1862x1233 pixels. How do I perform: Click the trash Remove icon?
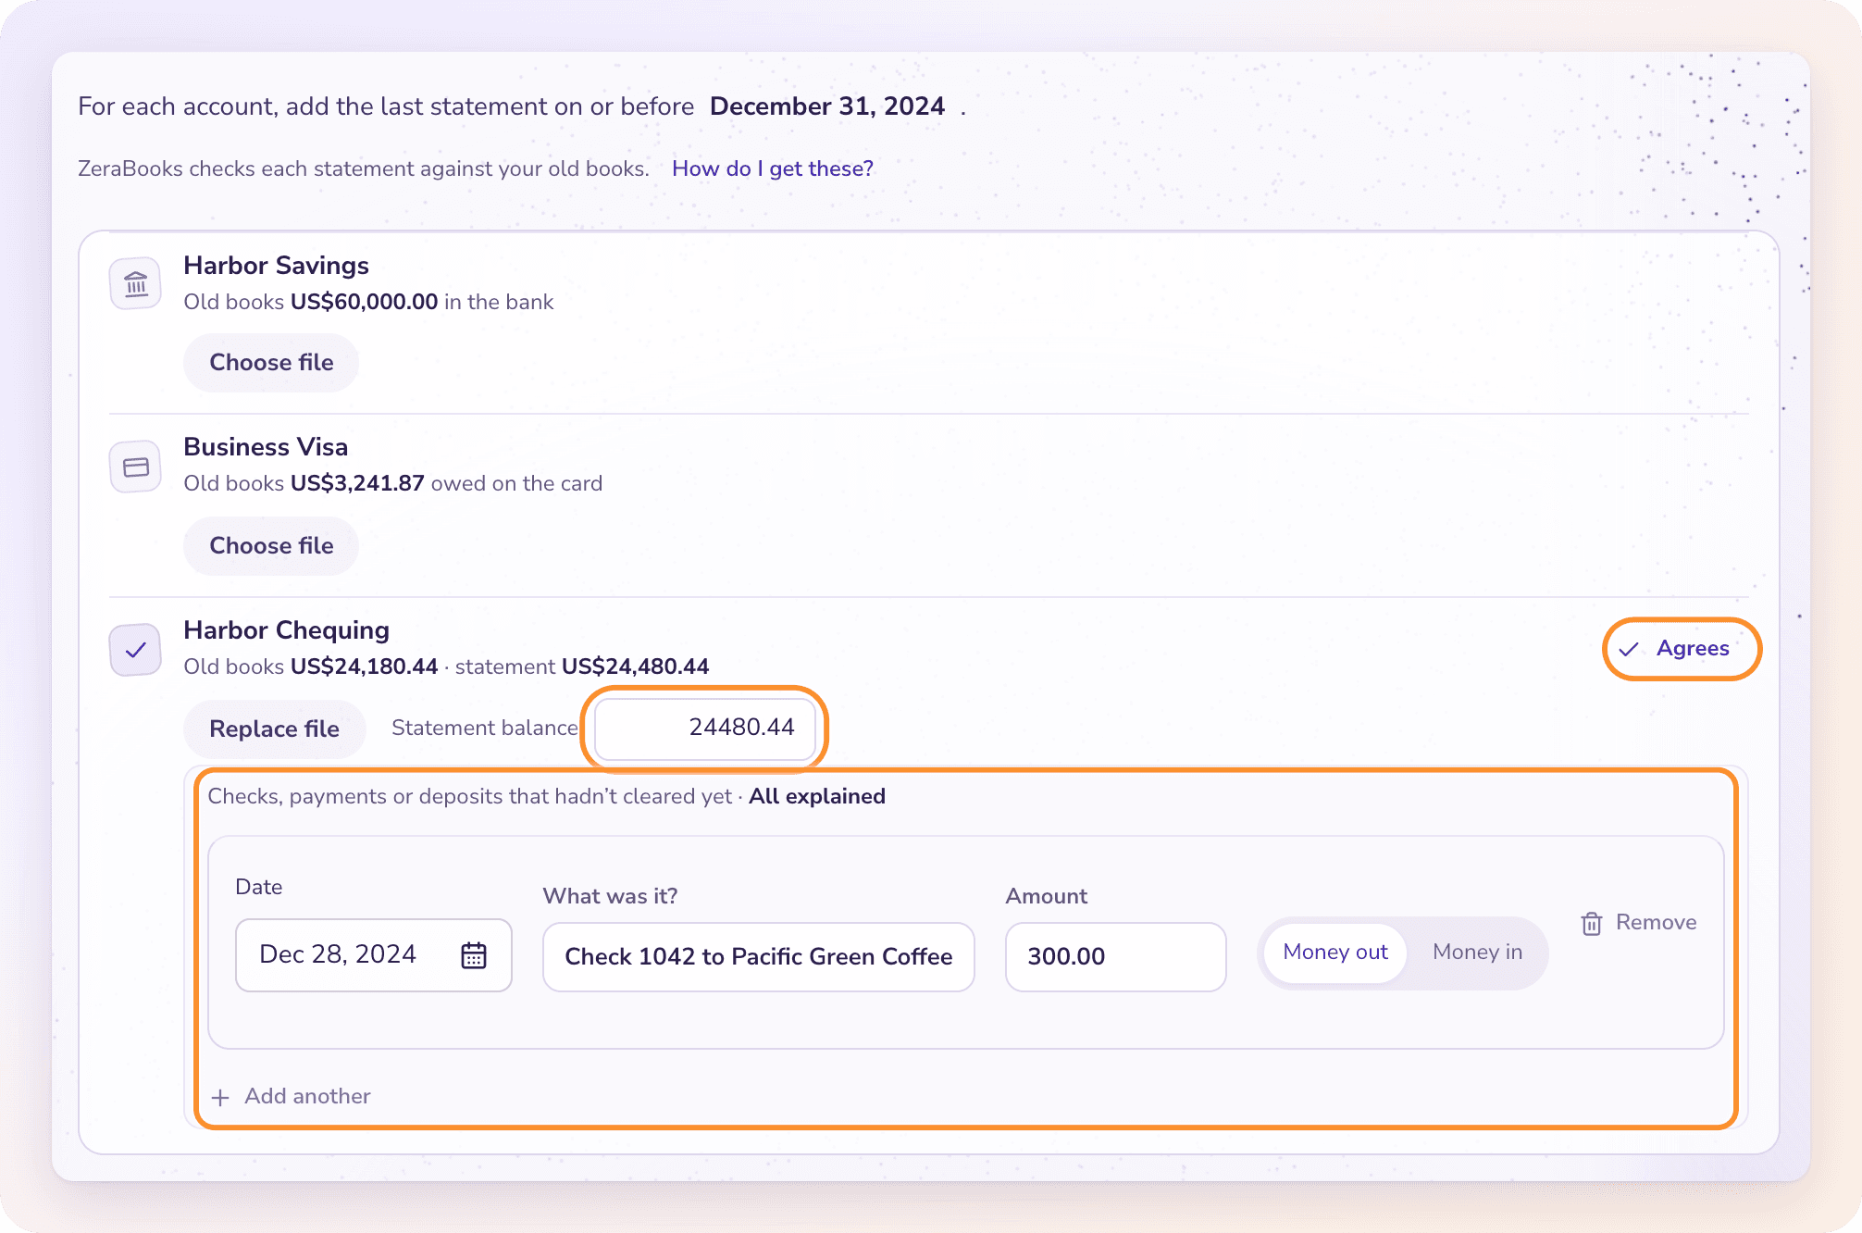point(1592,923)
